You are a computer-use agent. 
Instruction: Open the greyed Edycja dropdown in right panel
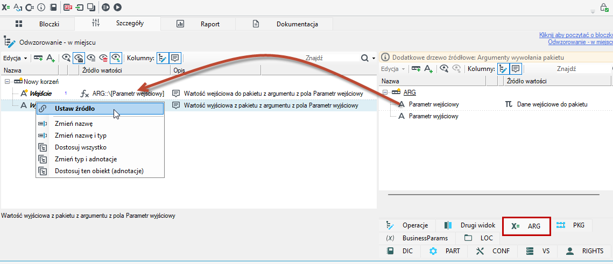[393, 69]
